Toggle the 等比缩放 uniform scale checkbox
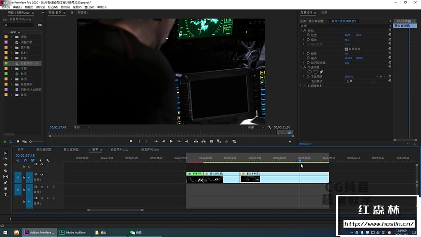Viewport: 421px width, 237px height. tap(346, 49)
